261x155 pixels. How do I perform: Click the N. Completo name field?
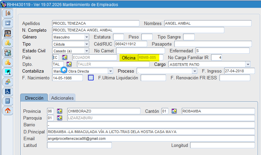(x=138, y=30)
